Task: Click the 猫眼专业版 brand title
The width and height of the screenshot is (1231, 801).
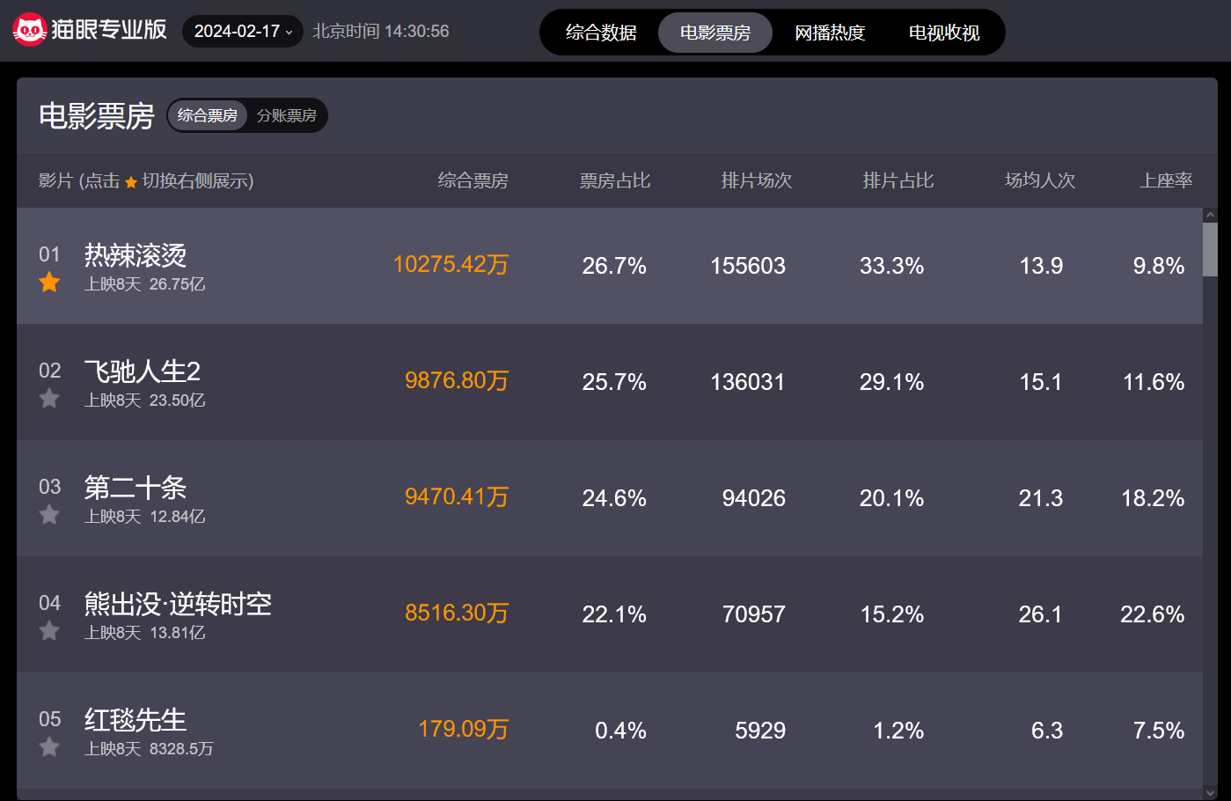Action: (x=109, y=30)
